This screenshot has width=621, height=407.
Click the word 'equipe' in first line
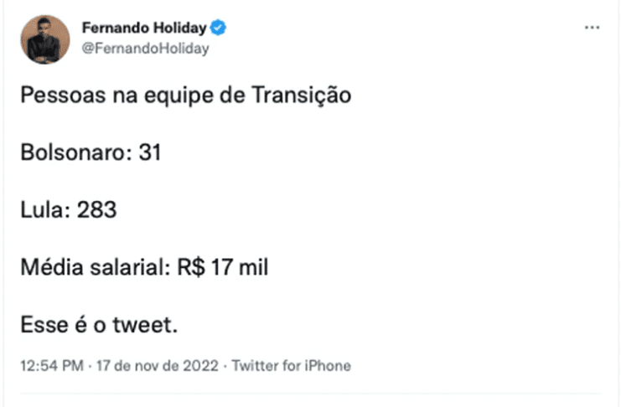click(x=179, y=96)
